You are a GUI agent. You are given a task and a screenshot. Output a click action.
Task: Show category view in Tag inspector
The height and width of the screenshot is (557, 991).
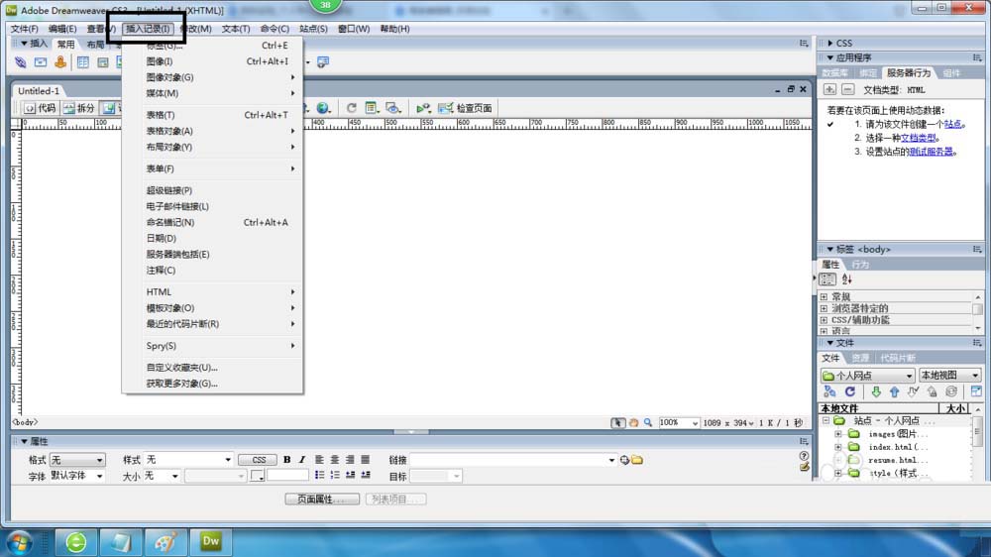coord(827,278)
